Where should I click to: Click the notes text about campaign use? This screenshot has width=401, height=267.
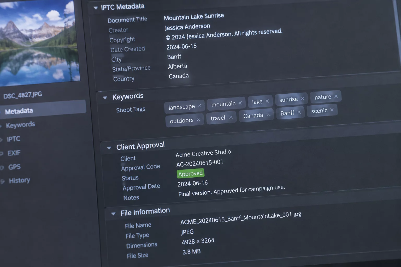click(232, 191)
